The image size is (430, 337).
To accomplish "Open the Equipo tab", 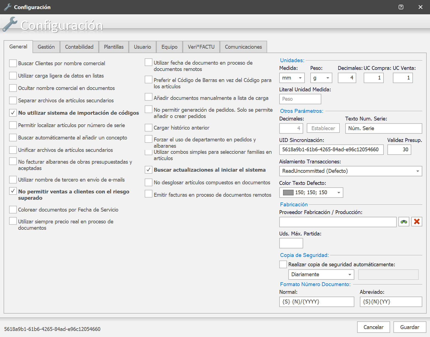I will click(x=169, y=47).
